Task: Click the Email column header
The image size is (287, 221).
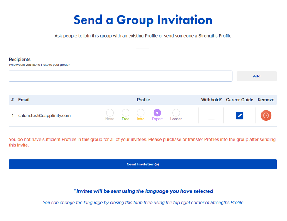Action: tap(24, 100)
